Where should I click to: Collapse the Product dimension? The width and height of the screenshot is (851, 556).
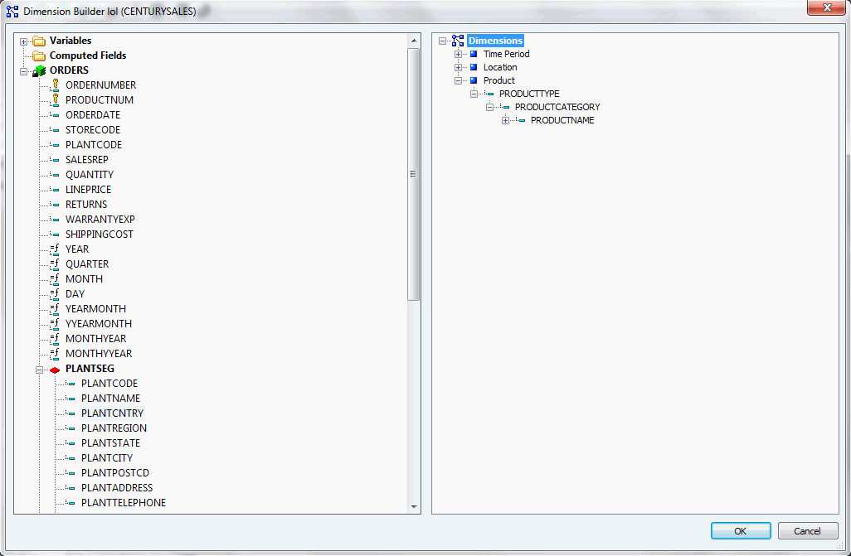tap(458, 81)
